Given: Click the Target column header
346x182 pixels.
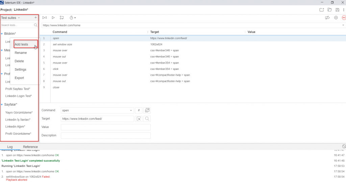Looking at the screenshot, I should [154, 32].
